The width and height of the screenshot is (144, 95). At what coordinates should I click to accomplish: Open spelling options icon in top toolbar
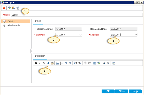click(x=18, y=8)
